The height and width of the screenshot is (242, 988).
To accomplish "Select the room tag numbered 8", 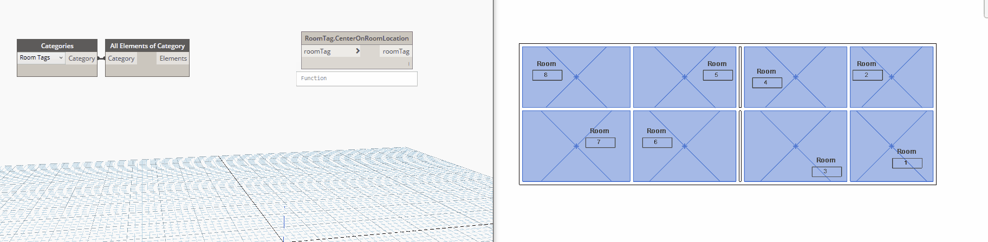I will coord(547,75).
